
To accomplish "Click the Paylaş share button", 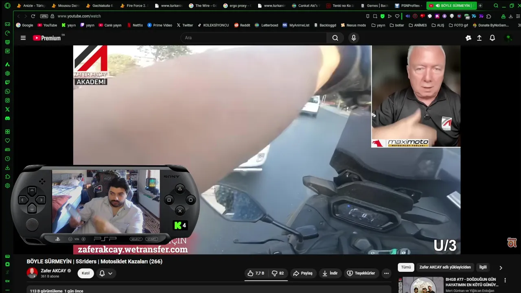I will point(303,273).
